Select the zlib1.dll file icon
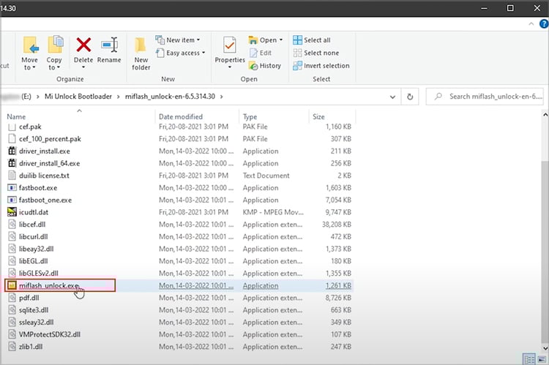This screenshot has height=365, width=549. tap(12, 347)
